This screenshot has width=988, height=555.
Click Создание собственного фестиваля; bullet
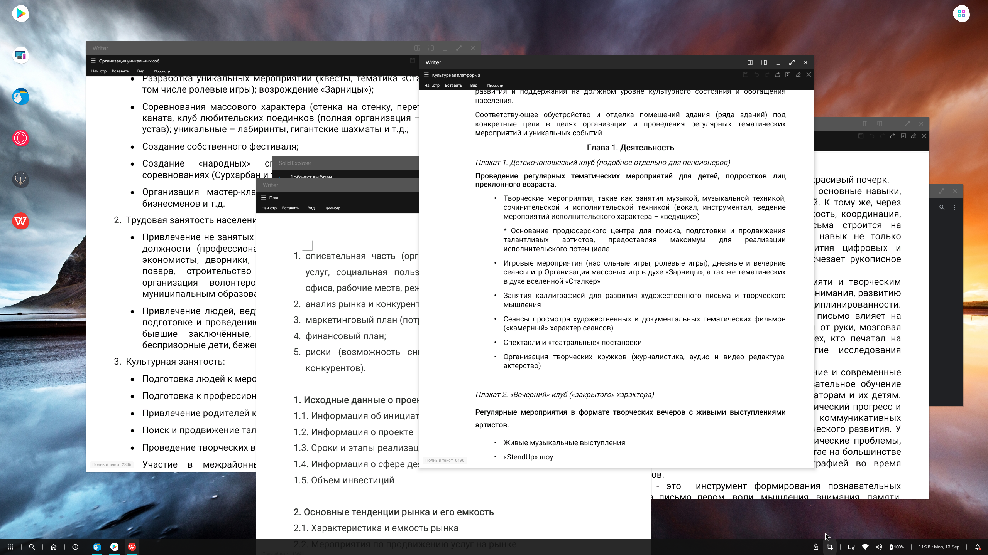220,146
